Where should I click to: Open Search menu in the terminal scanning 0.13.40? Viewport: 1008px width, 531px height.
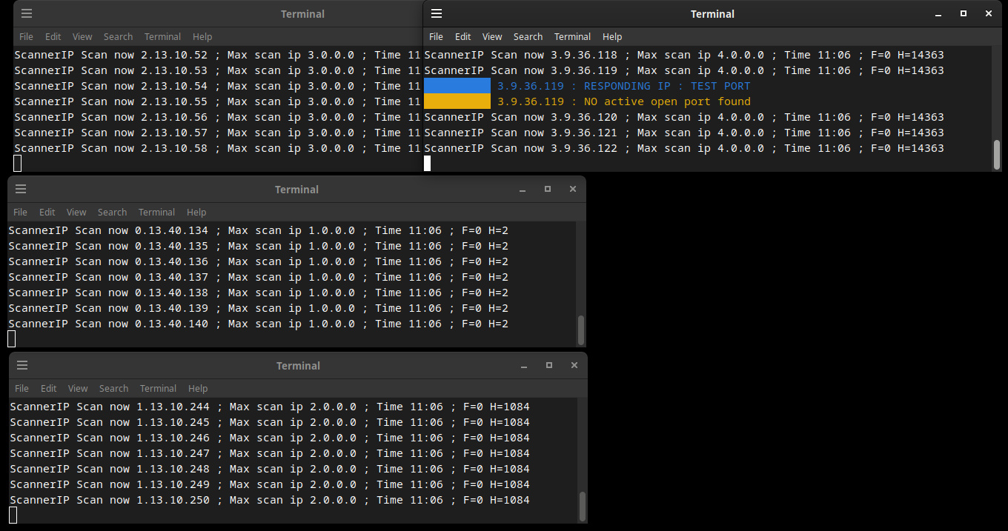pyautogui.click(x=112, y=212)
